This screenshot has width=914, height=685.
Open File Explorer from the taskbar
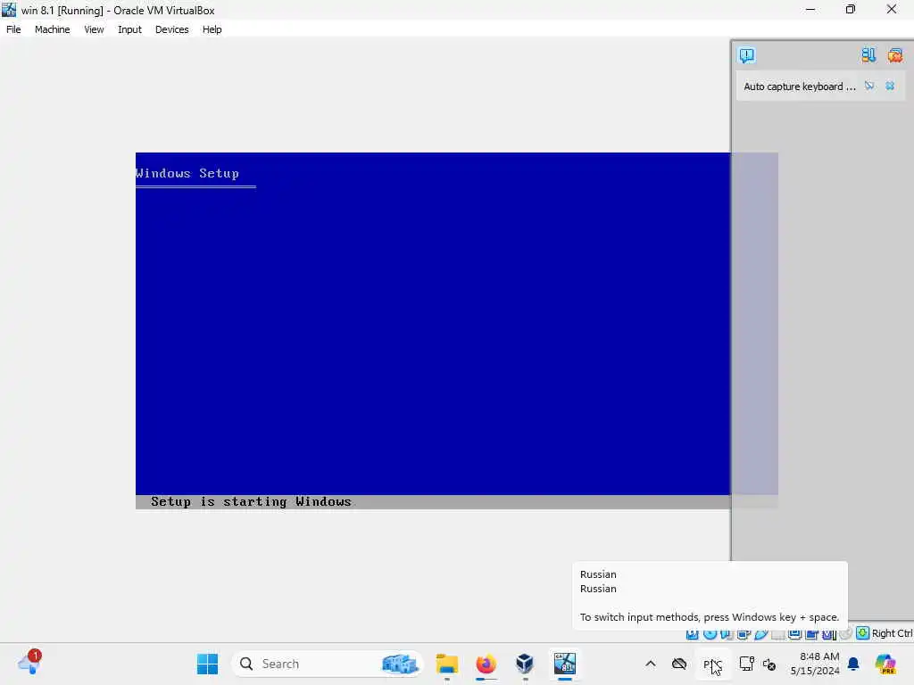click(x=447, y=664)
